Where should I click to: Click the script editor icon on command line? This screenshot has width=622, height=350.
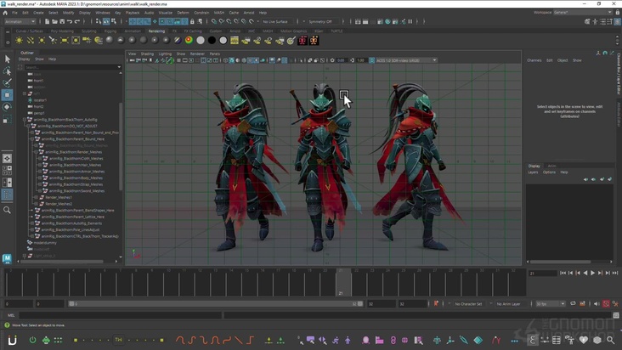[x=615, y=315]
